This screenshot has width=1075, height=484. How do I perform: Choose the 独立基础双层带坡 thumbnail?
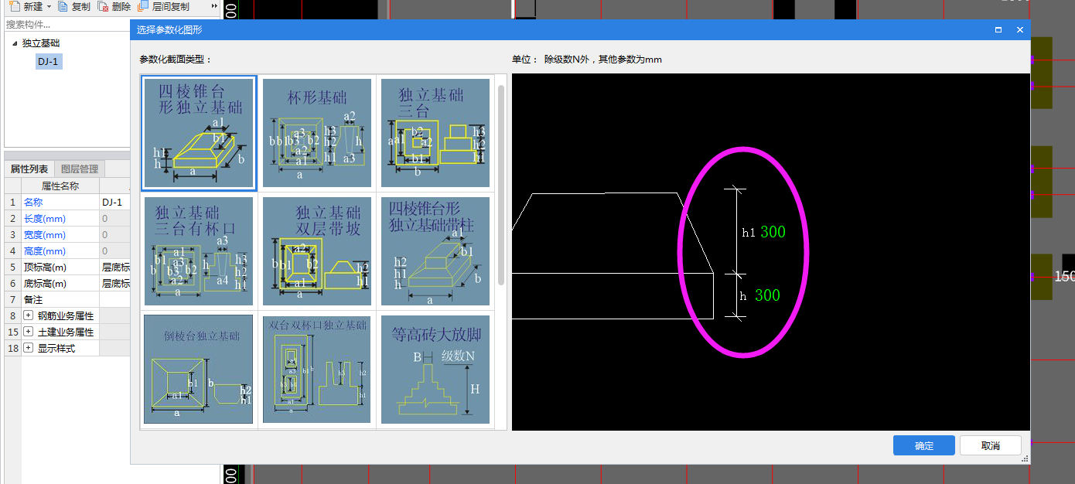click(x=317, y=251)
